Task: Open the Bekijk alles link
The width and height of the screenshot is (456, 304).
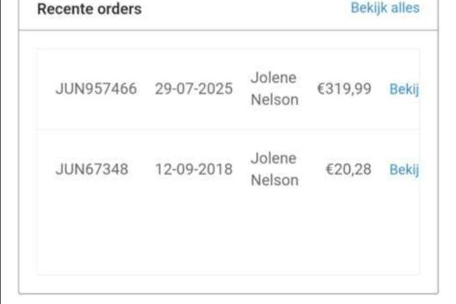Action: pos(385,8)
